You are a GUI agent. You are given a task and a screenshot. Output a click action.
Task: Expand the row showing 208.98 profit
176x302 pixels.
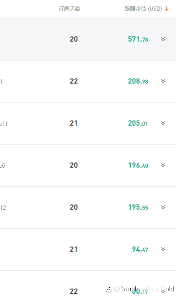click(x=163, y=81)
